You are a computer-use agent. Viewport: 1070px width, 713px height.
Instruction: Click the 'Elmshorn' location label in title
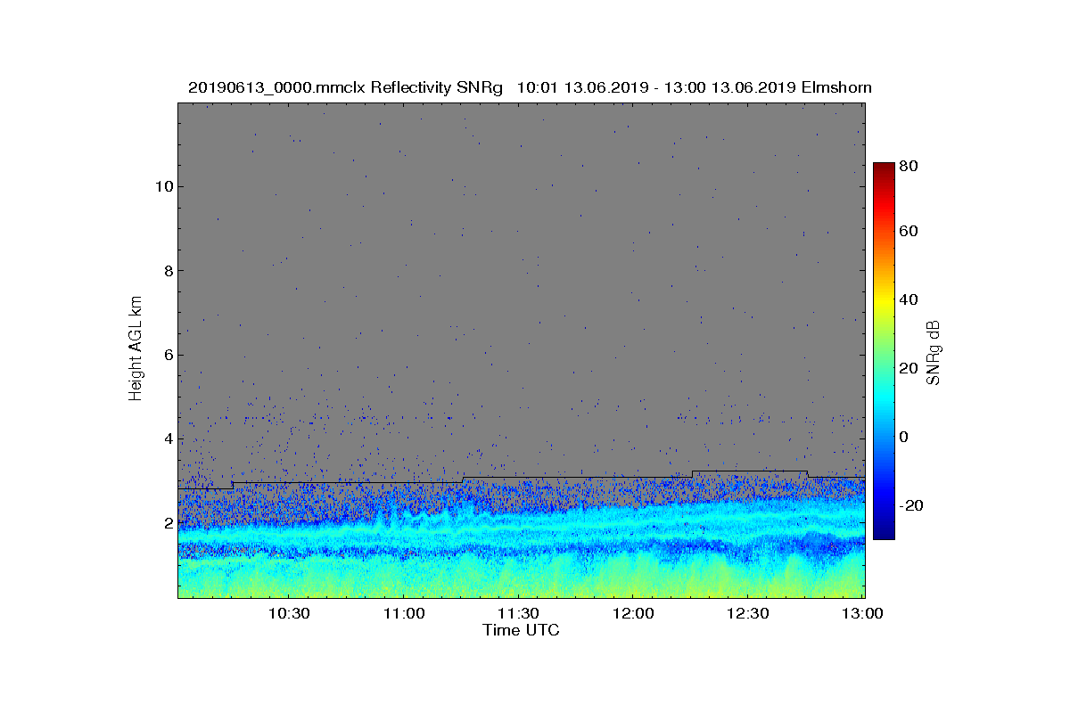click(836, 87)
